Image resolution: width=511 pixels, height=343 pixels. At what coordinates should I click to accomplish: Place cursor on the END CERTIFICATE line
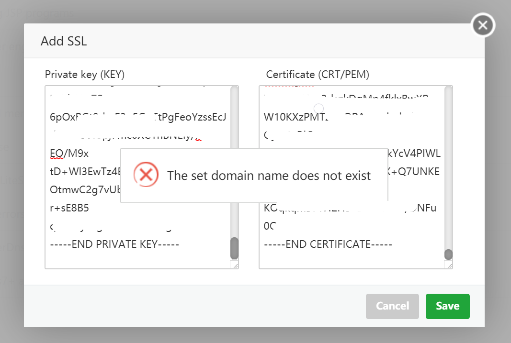pos(328,244)
